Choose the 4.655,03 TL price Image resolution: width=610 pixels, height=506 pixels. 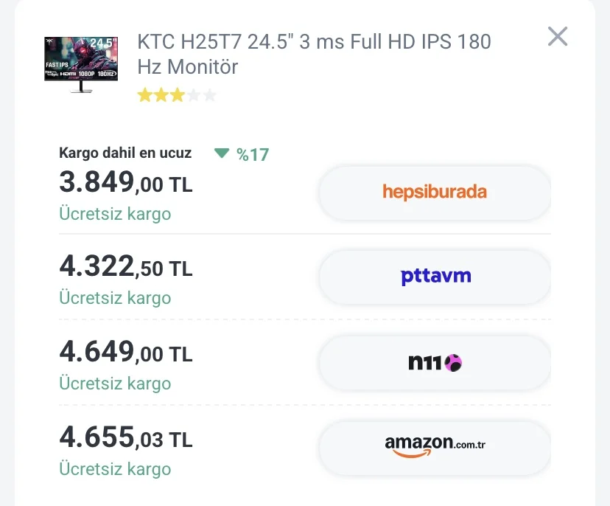coord(126,437)
